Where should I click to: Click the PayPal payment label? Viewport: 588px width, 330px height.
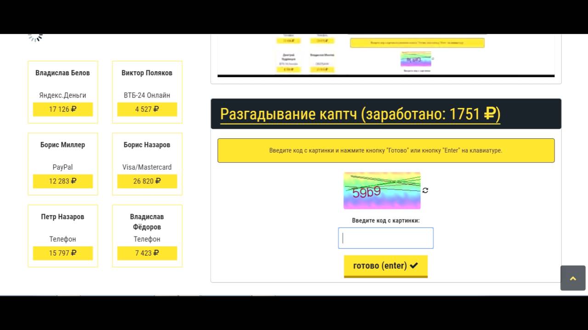[62, 167]
